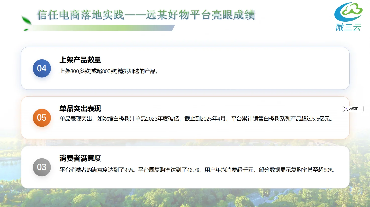The image size is (370, 207).
Task: Select the heading 单品突出表现
Action: pyautogui.click(x=80, y=109)
